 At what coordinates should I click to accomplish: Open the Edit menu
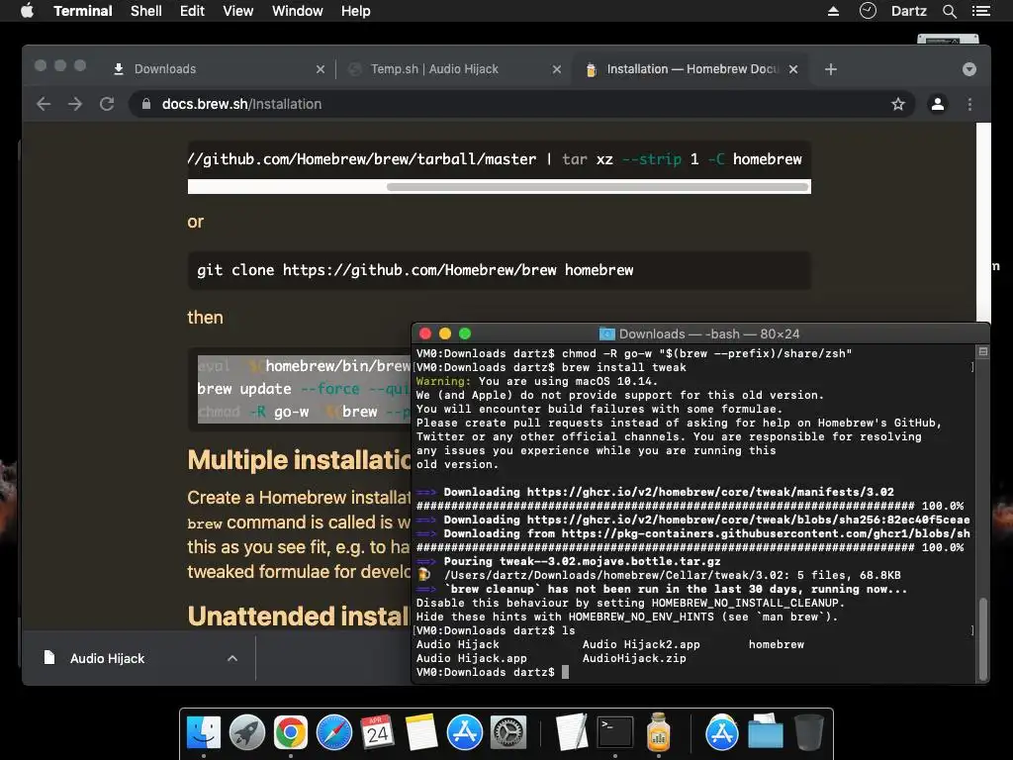pyautogui.click(x=192, y=11)
